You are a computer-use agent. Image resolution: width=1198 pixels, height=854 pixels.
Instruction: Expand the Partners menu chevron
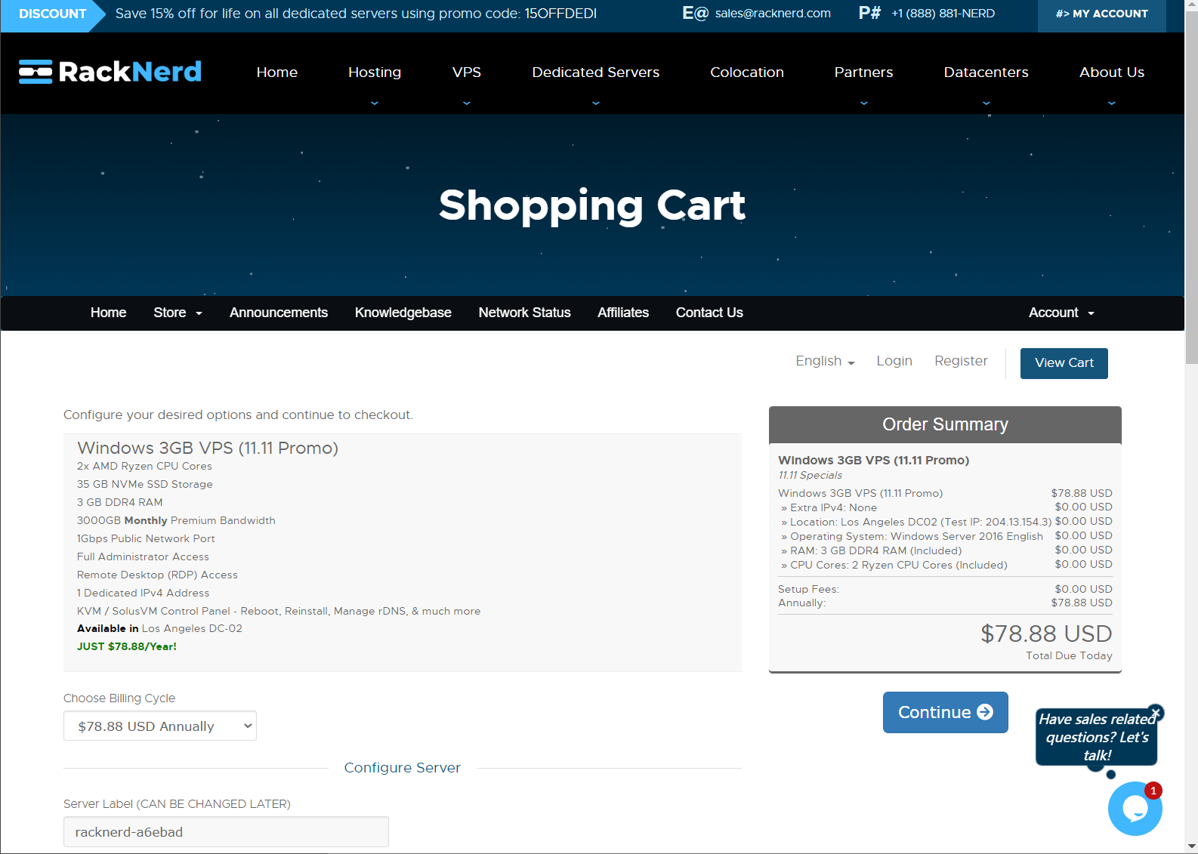pyautogui.click(x=864, y=103)
